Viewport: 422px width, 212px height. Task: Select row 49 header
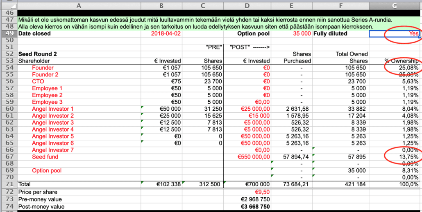tap(9, 33)
